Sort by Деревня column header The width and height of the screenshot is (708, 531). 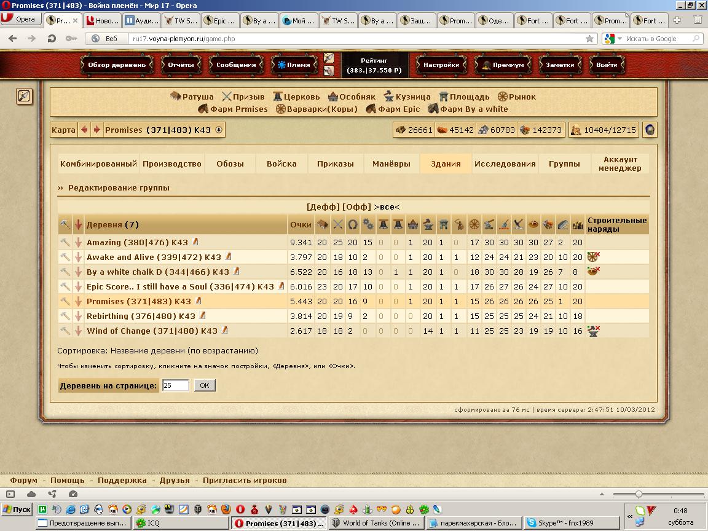click(x=104, y=225)
